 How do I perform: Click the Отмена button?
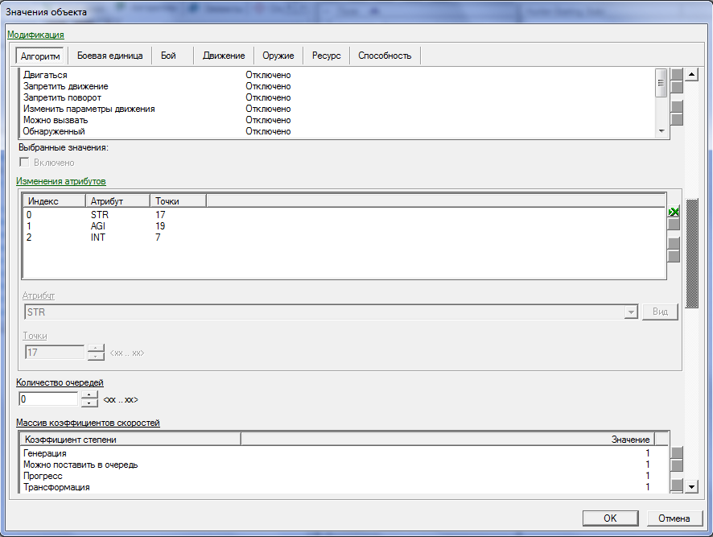(674, 518)
